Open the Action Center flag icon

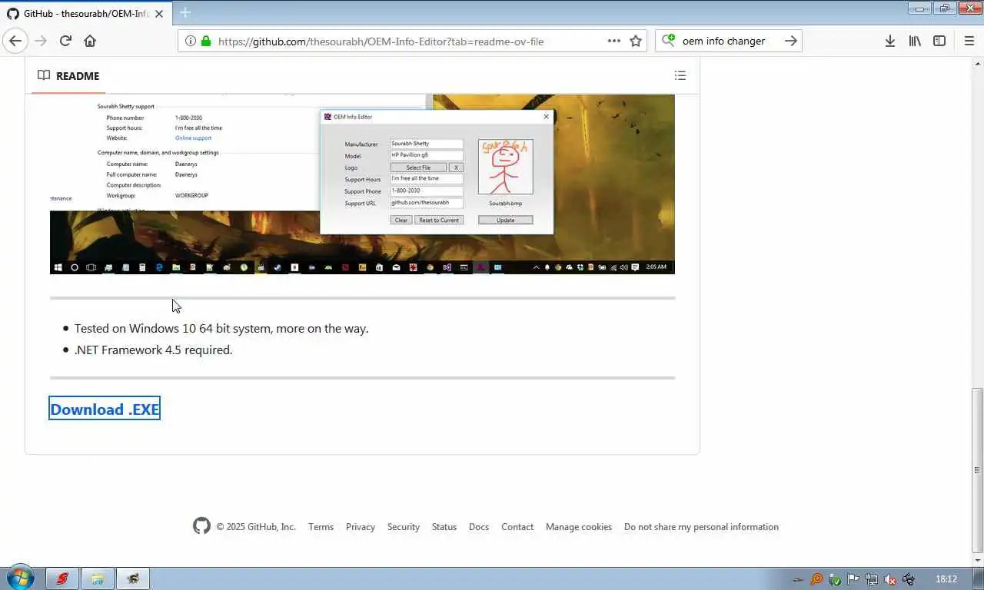(x=853, y=579)
